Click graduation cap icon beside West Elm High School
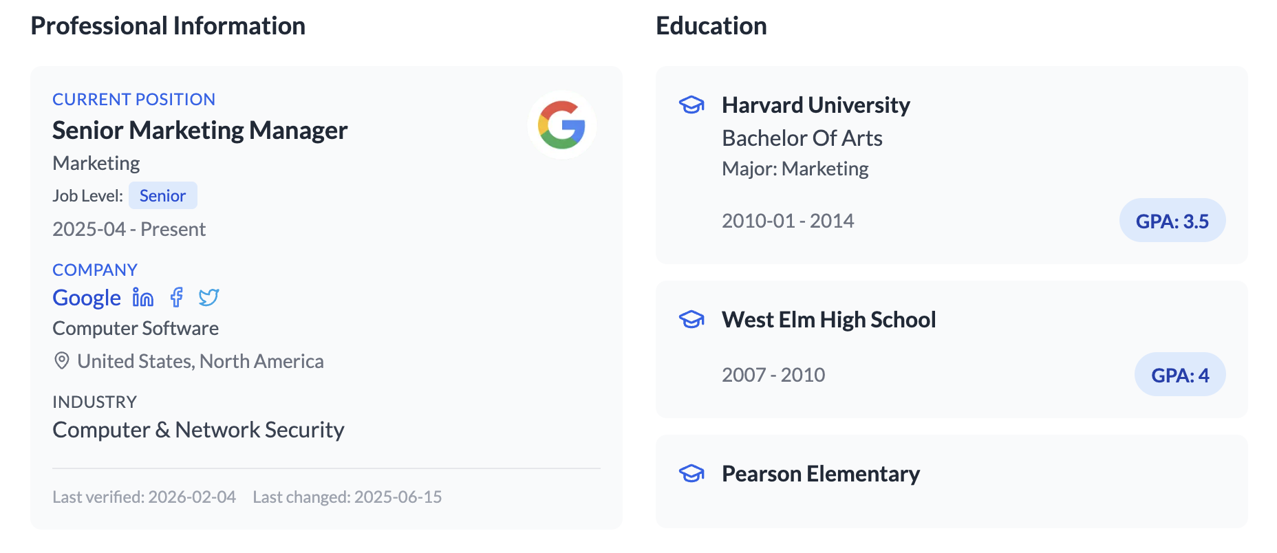 pos(691,320)
